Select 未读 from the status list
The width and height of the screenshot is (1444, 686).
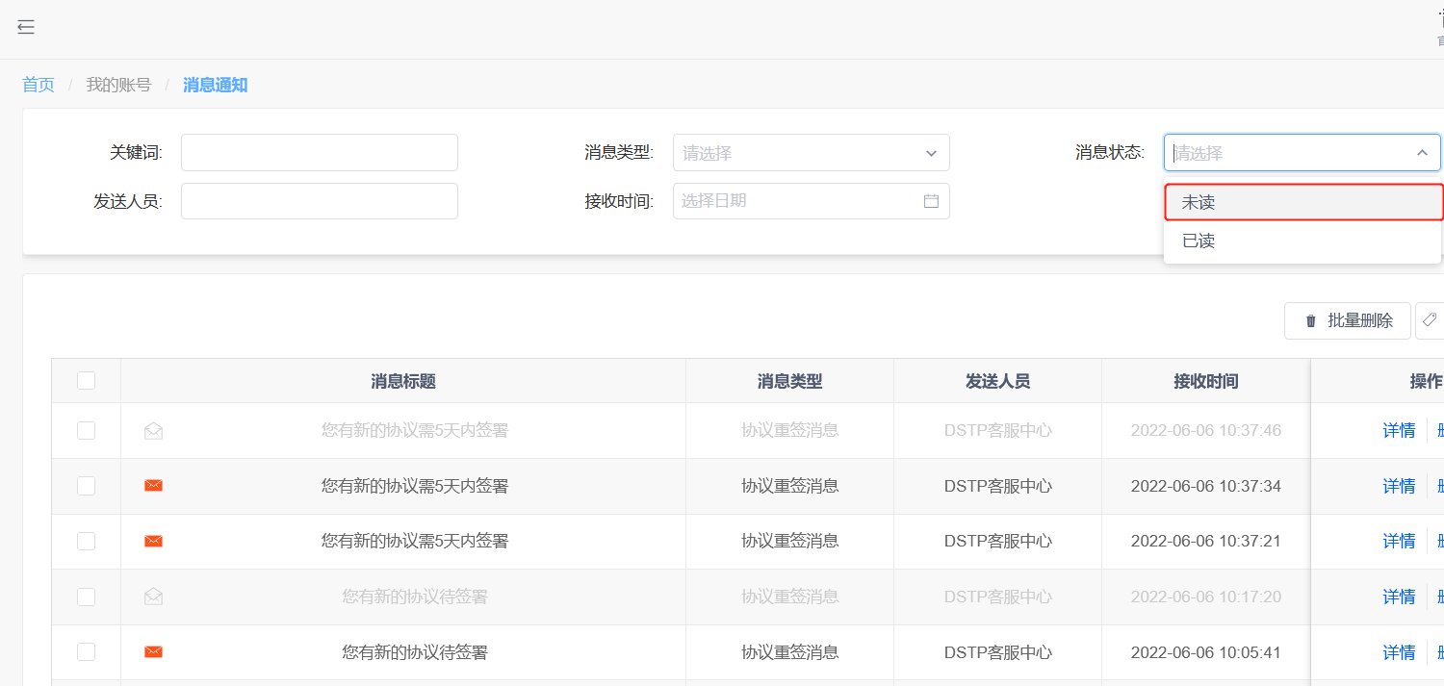click(x=1303, y=202)
